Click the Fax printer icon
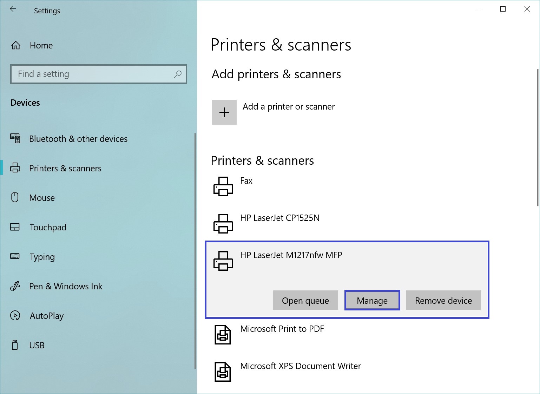The image size is (540, 394). pos(223,186)
